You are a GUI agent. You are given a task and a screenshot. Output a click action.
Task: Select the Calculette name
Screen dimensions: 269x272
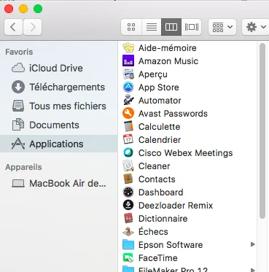159,127
